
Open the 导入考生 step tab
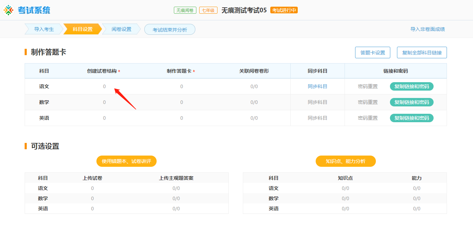point(44,29)
